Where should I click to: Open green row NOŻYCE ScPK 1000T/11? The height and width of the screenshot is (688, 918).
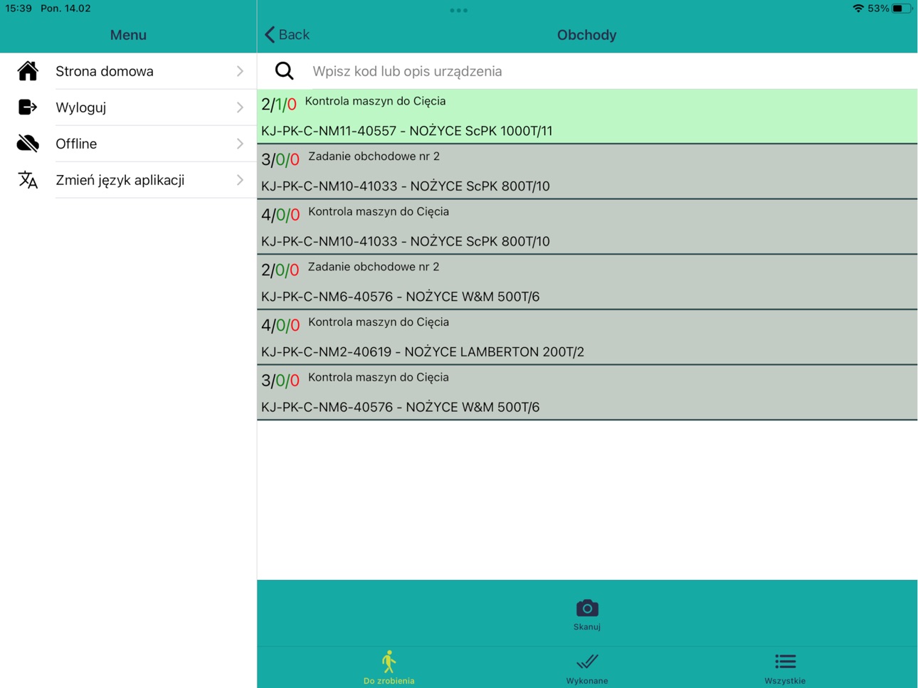pos(587,116)
